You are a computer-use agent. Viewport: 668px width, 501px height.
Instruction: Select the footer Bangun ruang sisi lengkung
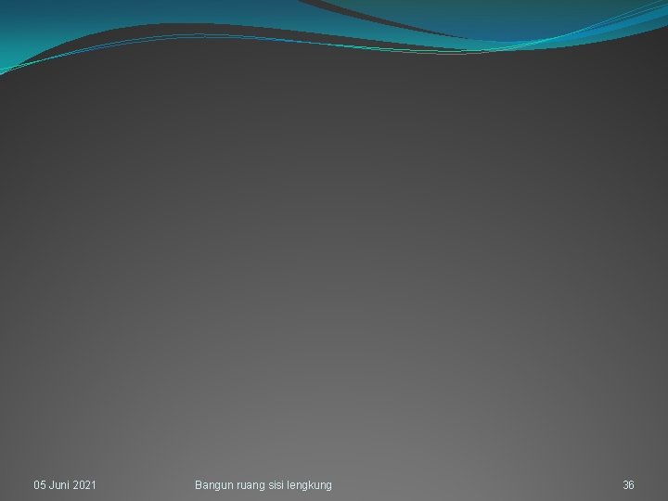263,485
